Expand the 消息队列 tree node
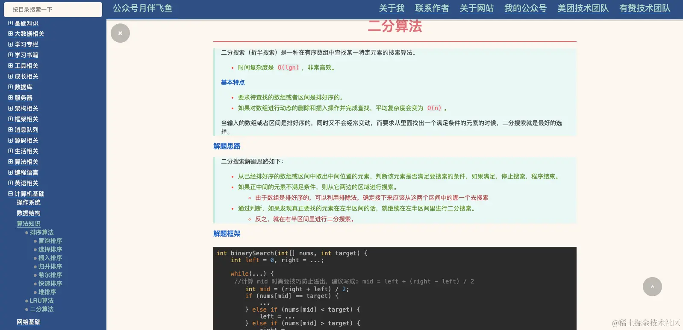The width and height of the screenshot is (683, 330). 10,129
